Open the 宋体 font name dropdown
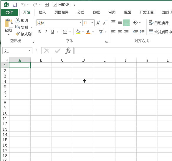 (x=80, y=23)
